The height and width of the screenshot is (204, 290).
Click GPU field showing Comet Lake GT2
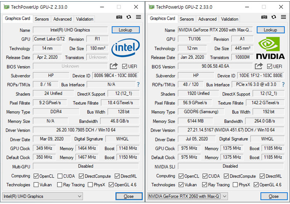click(x=49, y=39)
